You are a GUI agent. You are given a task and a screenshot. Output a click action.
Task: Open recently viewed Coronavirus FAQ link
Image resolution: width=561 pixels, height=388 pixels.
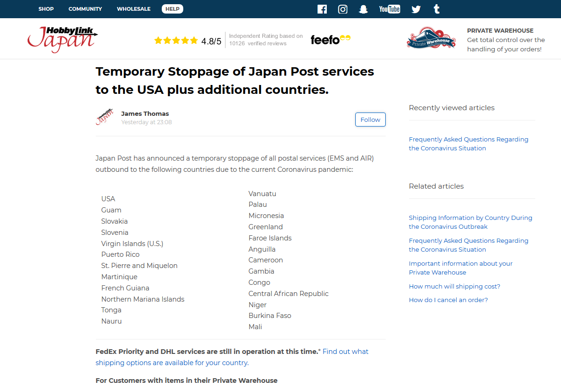pos(468,144)
